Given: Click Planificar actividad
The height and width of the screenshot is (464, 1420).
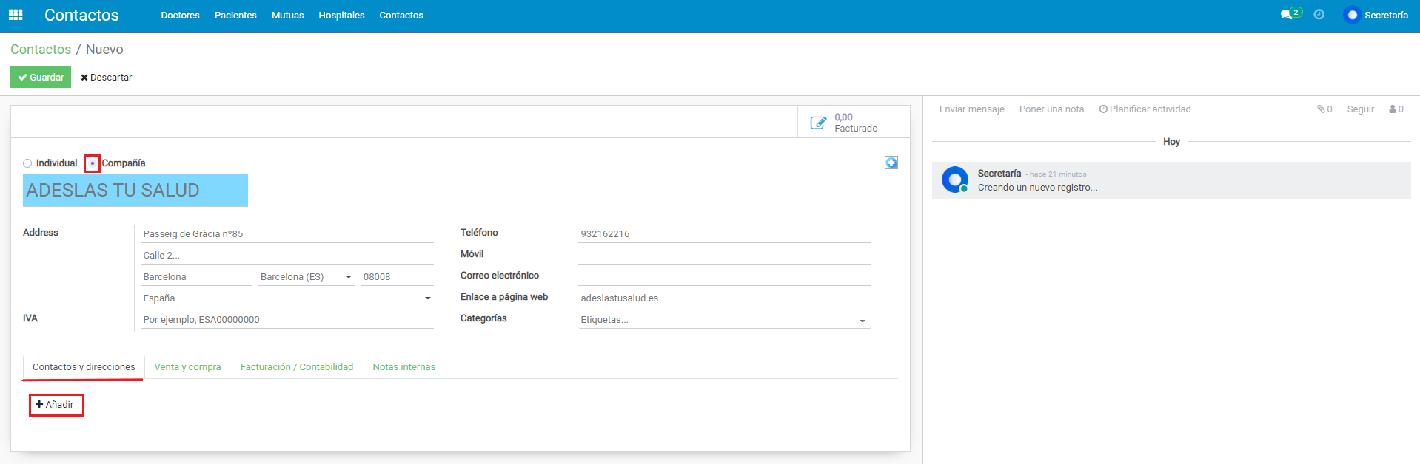Looking at the screenshot, I should coord(1145,109).
